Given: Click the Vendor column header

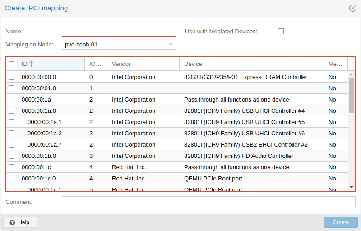Looking at the screenshot, I should pyautogui.click(x=143, y=64).
